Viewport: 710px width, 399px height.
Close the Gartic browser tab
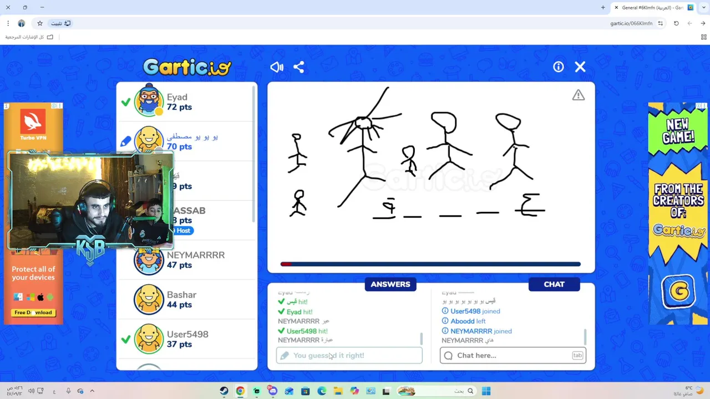point(616,7)
